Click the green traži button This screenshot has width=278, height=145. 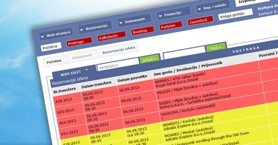[216, 47]
